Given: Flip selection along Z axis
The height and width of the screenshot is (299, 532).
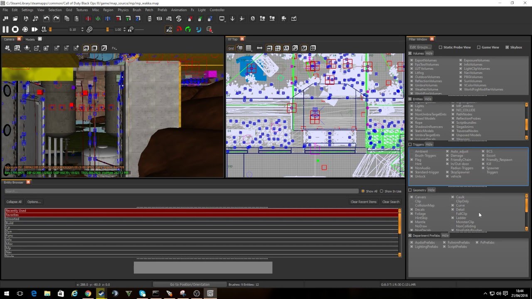Looking at the screenshot, I should pyautogui.click(x=108, y=19).
